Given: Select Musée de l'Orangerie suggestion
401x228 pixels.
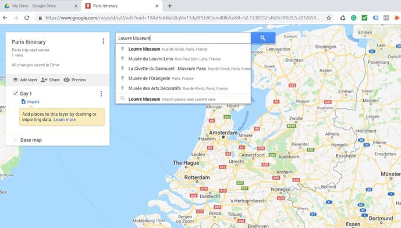Looking at the screenshot, I should coord(183,79).
